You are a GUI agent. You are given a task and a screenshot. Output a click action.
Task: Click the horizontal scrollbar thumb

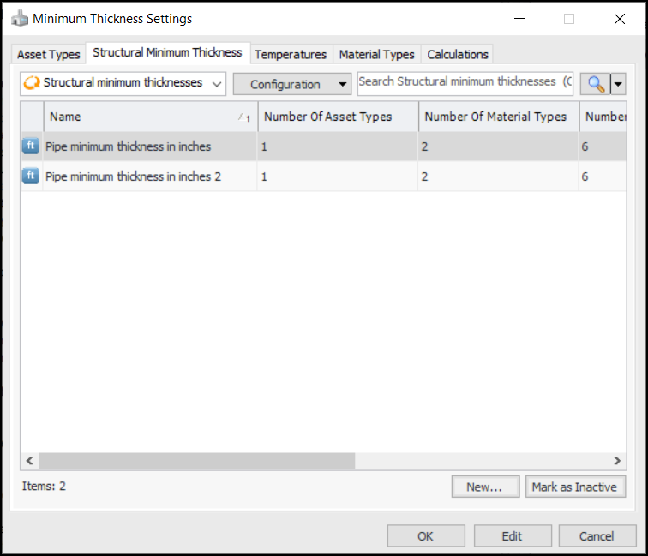pyautogui.click(x=196, y=460)
